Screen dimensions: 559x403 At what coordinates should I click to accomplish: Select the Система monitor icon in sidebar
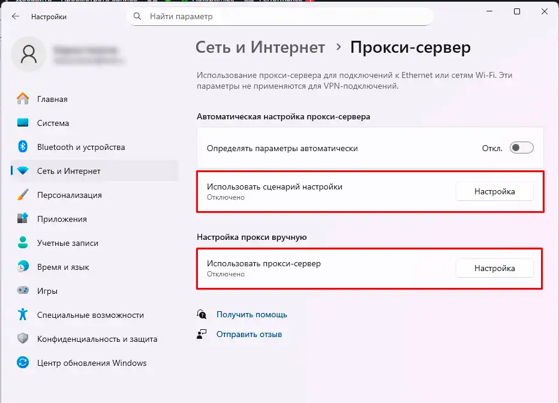tap(21, 123)
